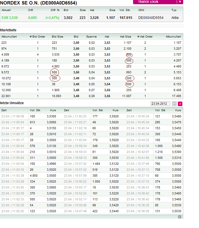Image resolution: width=199 pixels, height=228 pixels.
Task: Click the # Ask Order column header
Action: point(145,37)
